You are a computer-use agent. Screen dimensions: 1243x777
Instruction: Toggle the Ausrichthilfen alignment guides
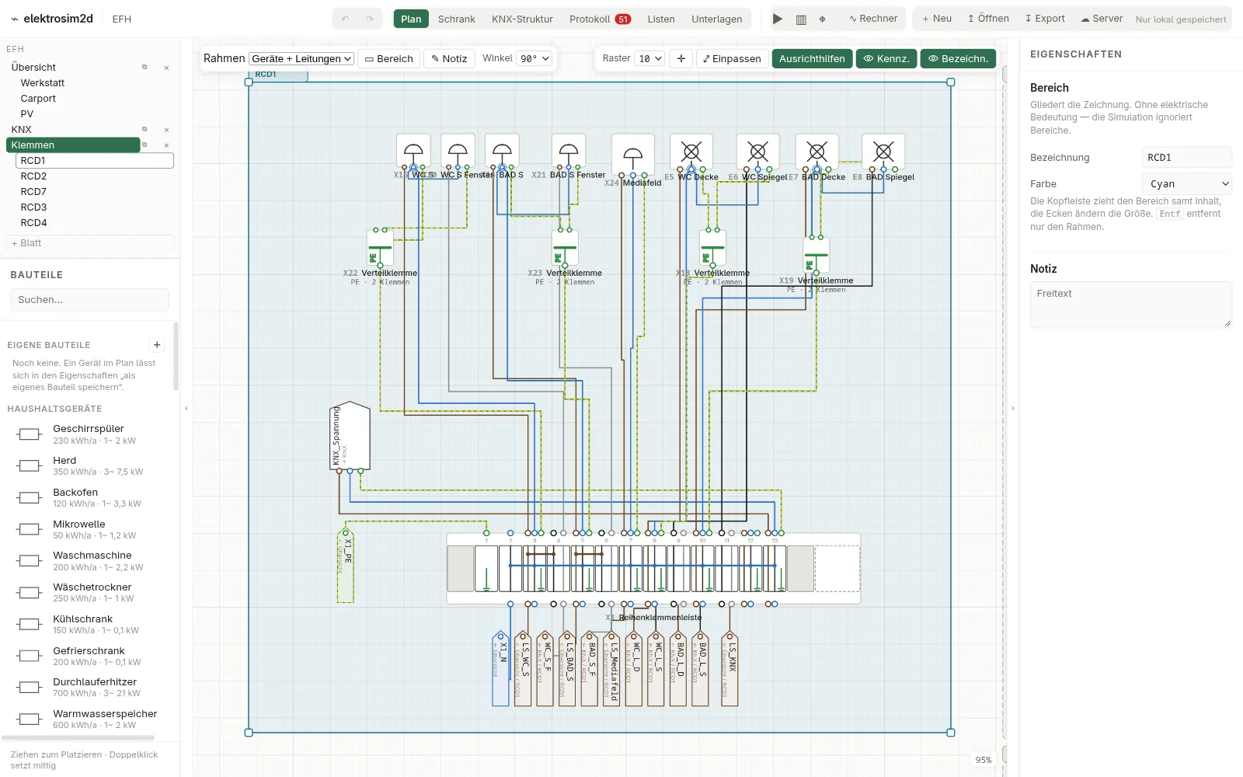point(812,58)
